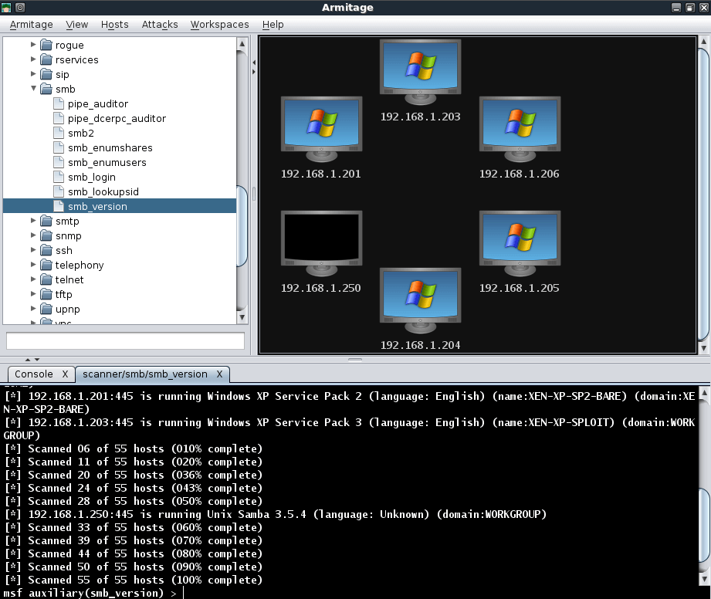The image size is (711, 599).
Task: Expand the snmp module folder
Action: tap(32, 235)
